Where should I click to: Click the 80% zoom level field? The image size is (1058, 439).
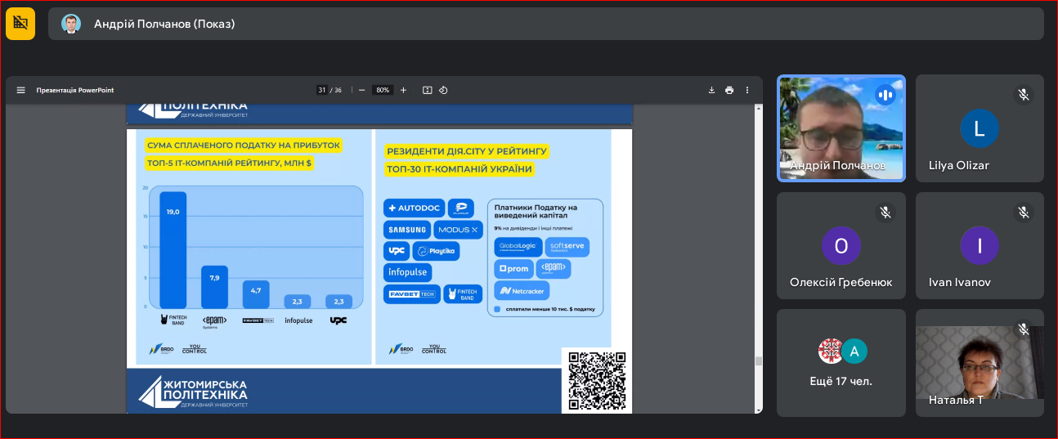[382, 90]
